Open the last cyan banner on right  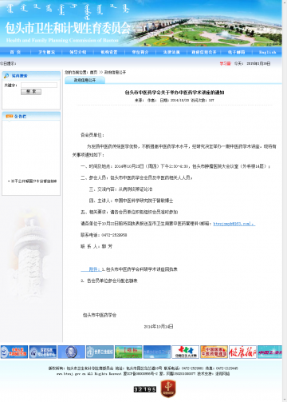[269, 352]
